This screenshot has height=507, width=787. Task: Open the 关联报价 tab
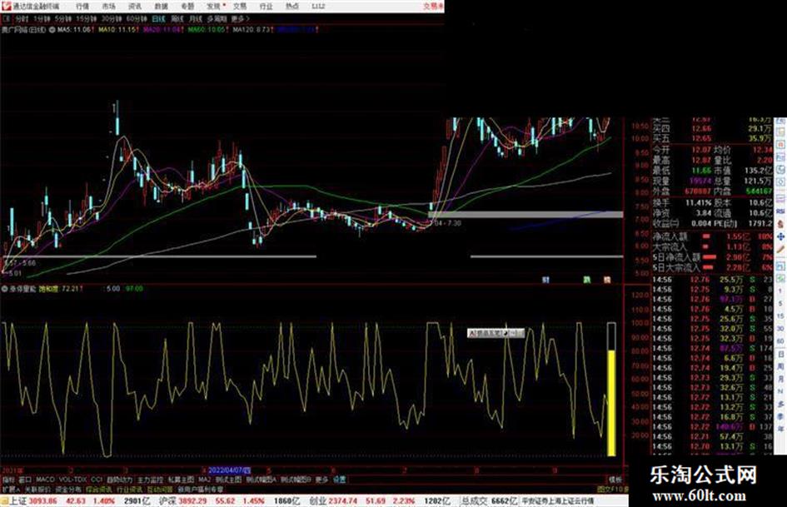point(37,489)
